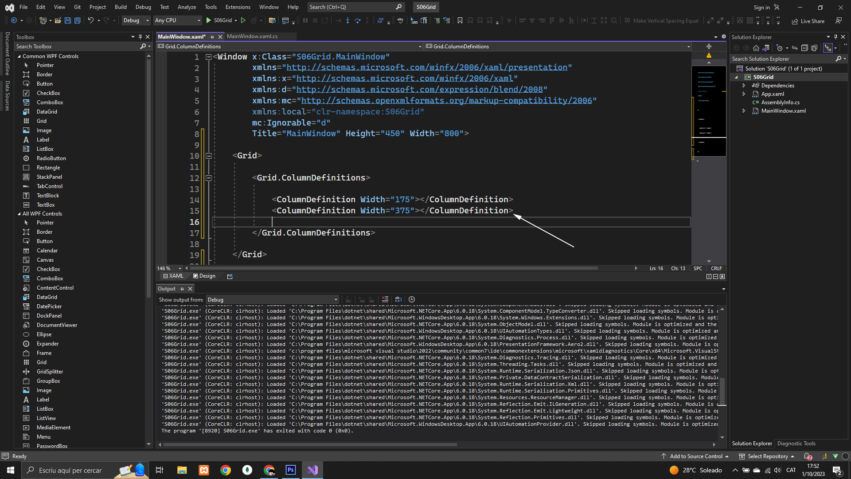Open the Extensions menu
The image size is (851, 479).
click(x=238, y=7)
